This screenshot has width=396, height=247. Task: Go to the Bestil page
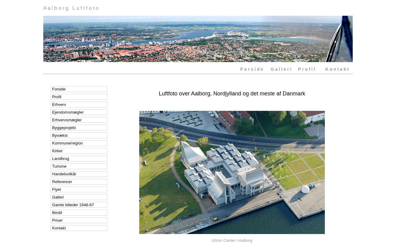(79, 213)
